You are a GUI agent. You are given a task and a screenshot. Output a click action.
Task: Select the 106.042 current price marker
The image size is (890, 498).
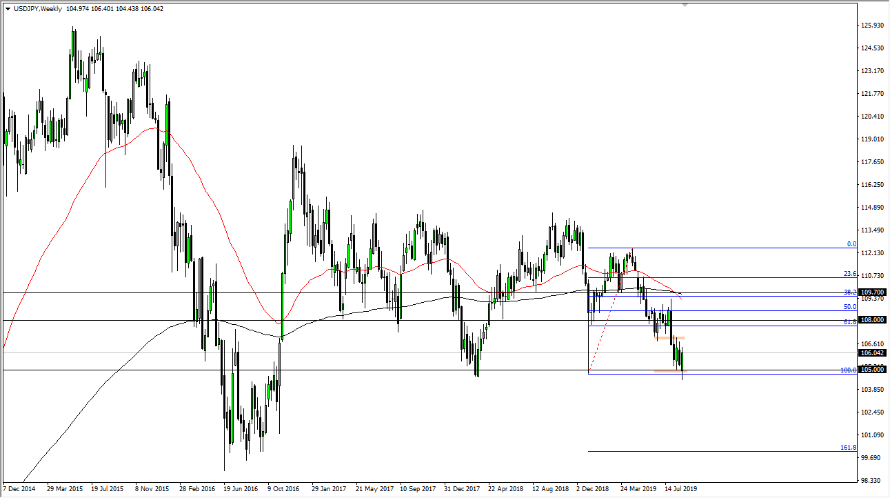(x=873, y=354)
